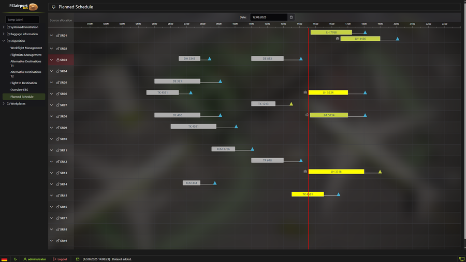The image size is (466, 262).
Task: Click the baggage icon before LH 3316
Action: 305,172
